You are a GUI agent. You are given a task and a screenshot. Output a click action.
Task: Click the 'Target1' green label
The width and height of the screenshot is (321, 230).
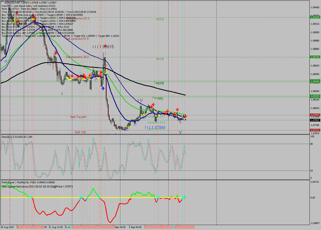point(157,98)
